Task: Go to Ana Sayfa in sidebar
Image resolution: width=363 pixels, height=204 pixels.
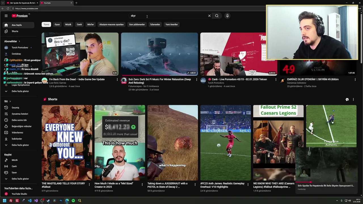Action: coord(18,25)
